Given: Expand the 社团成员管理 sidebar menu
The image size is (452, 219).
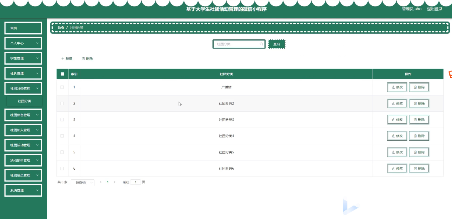Looking at the screenshot, I should coord(23,175).
